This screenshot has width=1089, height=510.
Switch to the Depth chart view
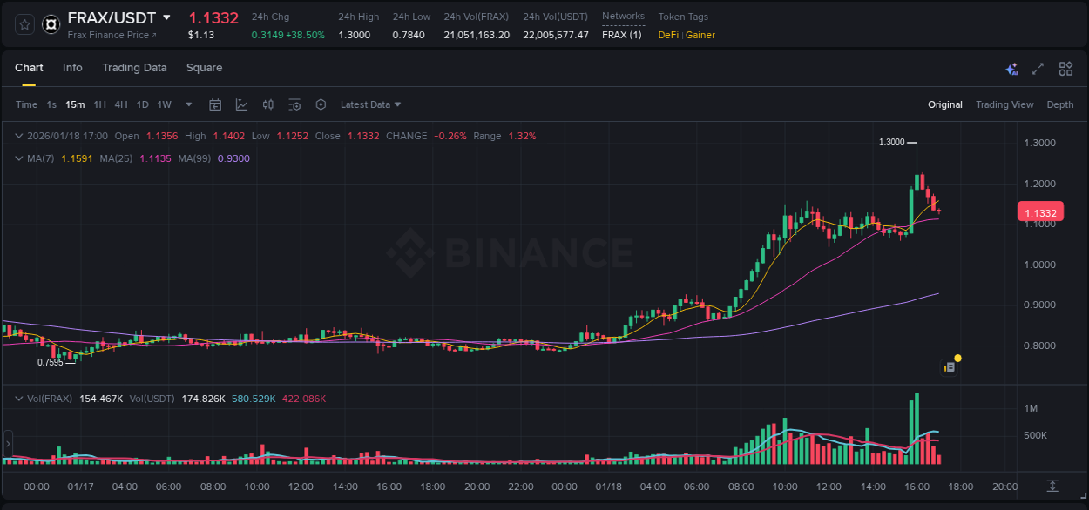tap(1060, 104)
